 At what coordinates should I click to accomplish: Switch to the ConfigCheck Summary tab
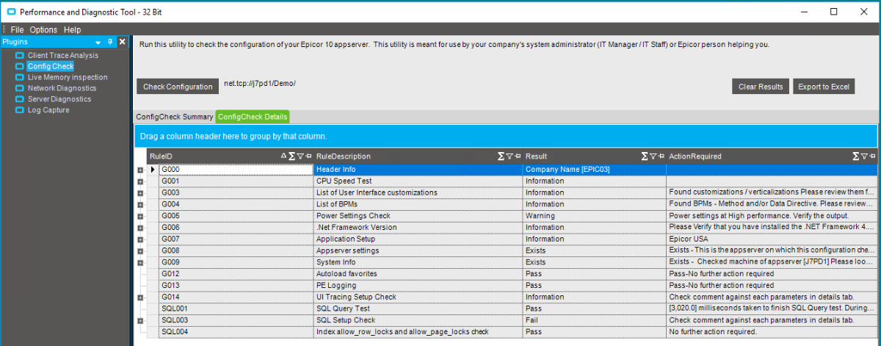[x=174, y=117]
